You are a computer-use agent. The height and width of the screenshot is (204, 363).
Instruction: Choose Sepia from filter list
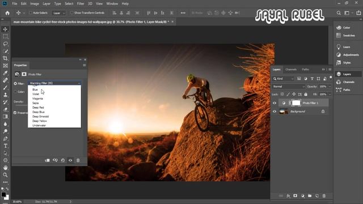point(35,103)
